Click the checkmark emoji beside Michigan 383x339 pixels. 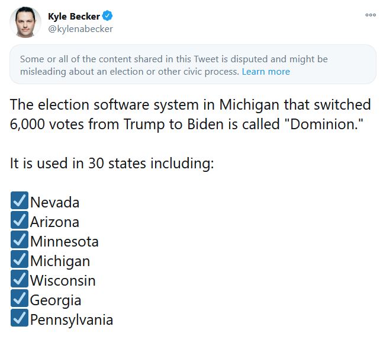click(x=20, y=259)
